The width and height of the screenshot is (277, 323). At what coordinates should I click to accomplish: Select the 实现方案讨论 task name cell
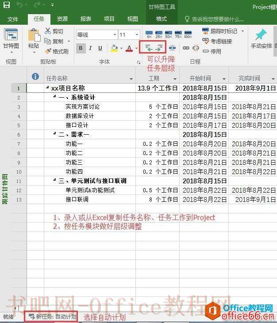[x=90, y=106]
